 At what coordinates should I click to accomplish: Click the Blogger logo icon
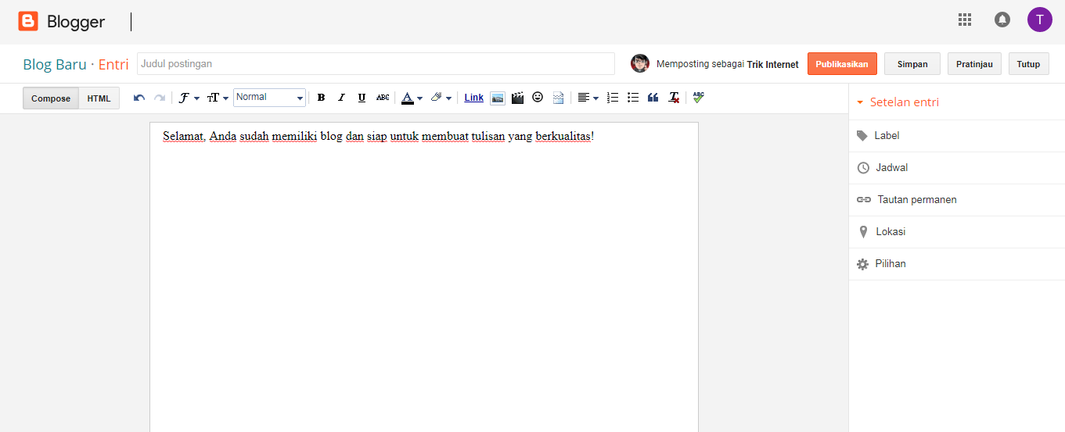click(28, 21)
